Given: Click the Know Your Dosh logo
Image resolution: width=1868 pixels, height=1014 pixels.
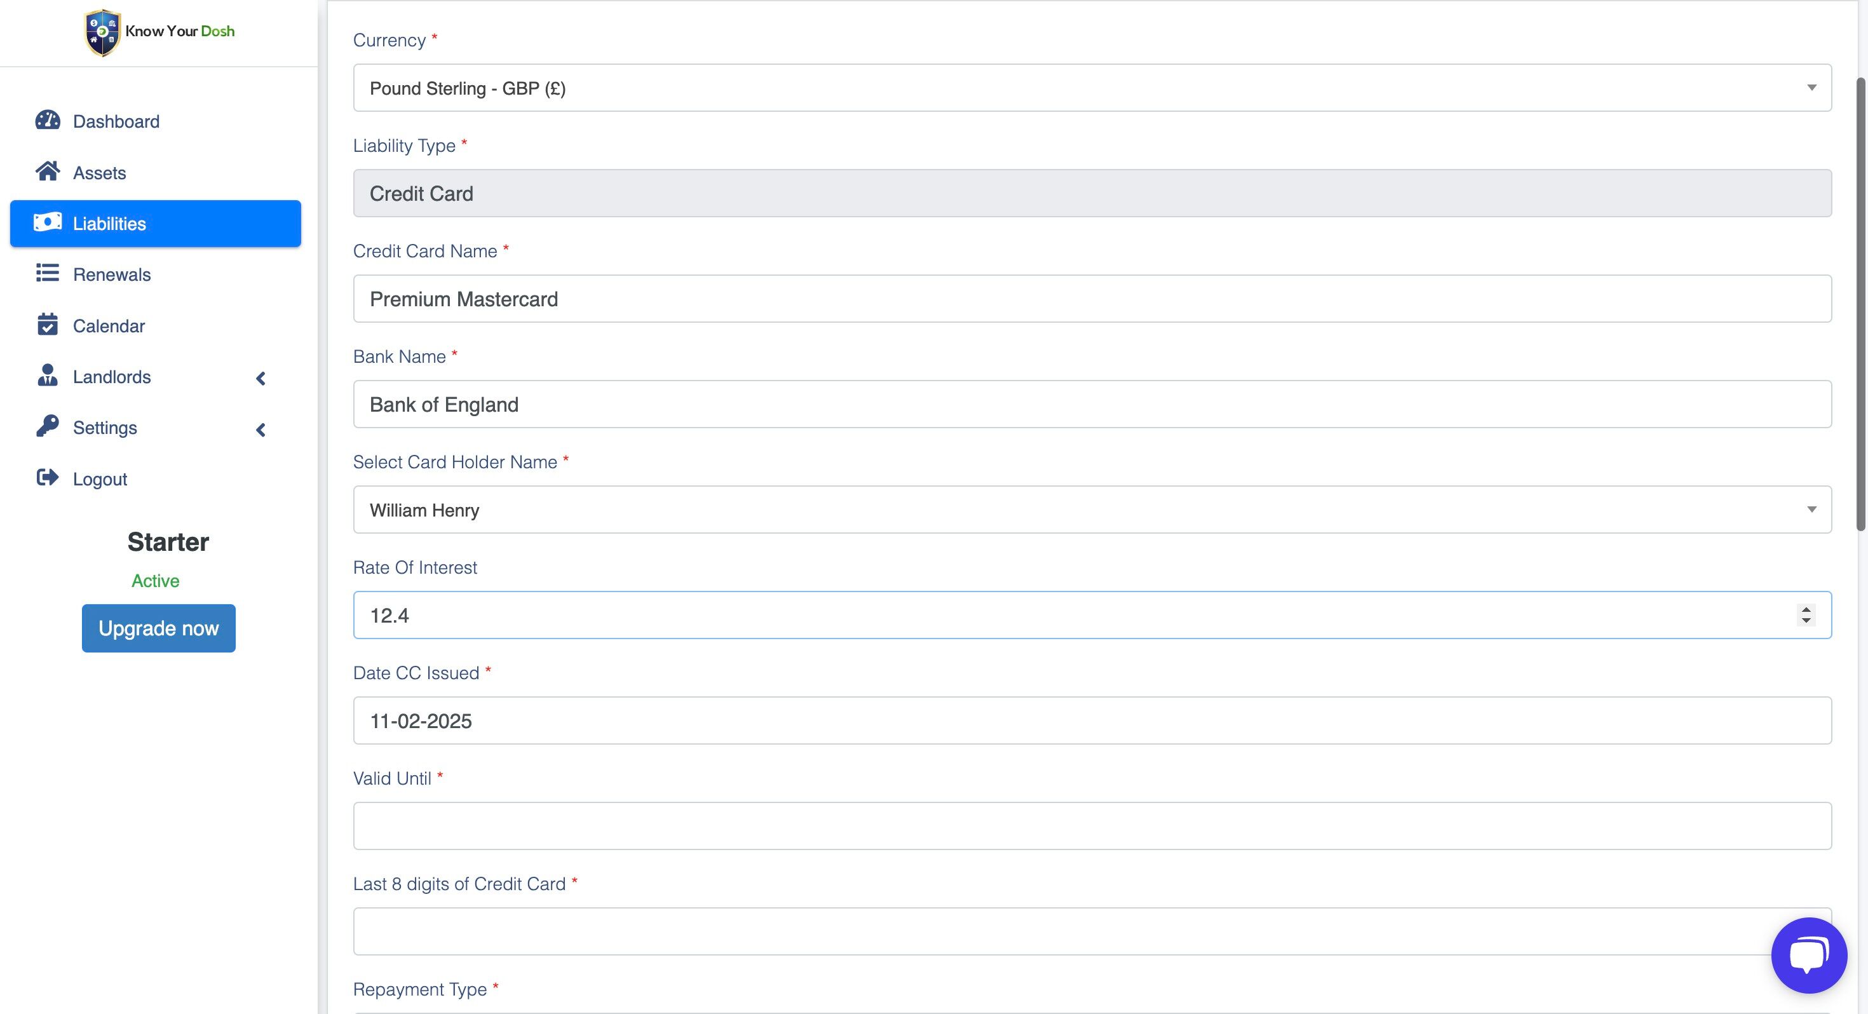Looking at the screenshot, I should 159,31.
